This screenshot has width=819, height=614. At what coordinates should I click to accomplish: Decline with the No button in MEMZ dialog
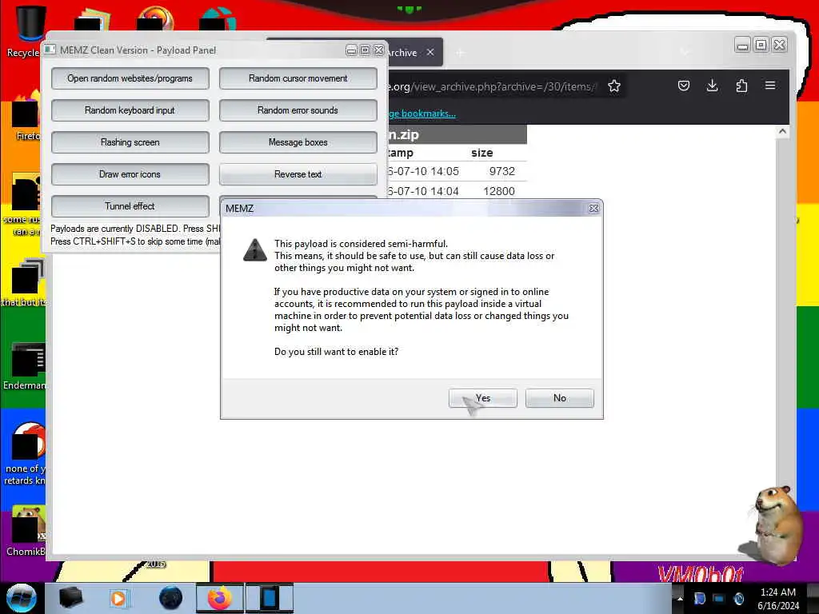(x=559, y=398)
